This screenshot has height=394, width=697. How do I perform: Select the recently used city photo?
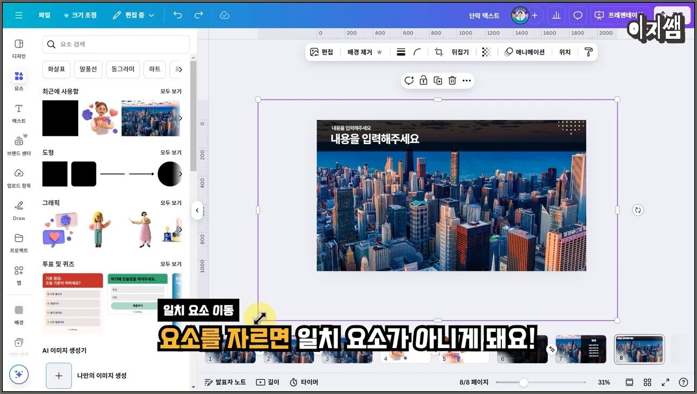pos(150,118)
